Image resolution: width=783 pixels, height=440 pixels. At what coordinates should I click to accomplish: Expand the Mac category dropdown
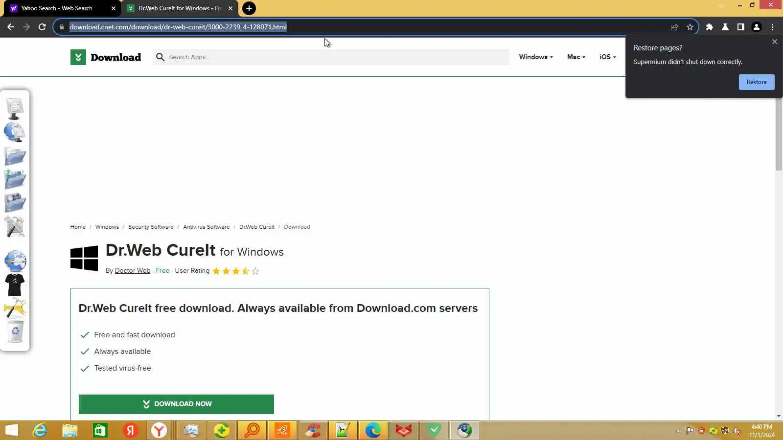click(576, 57)
